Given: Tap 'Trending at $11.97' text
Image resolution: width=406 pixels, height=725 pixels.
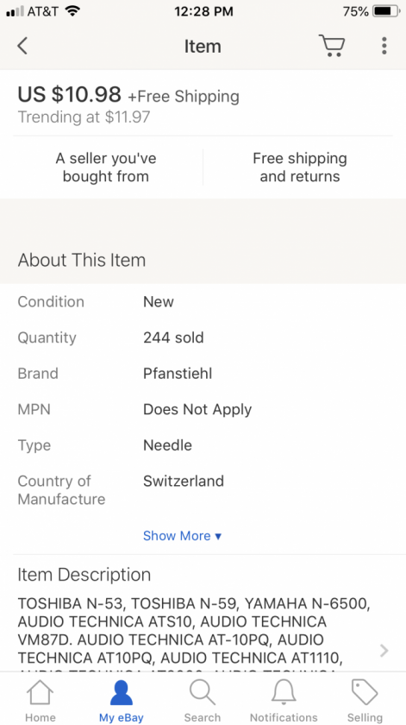Looking at the screenshot, I should pyautogui.click(x=84, y=117).
